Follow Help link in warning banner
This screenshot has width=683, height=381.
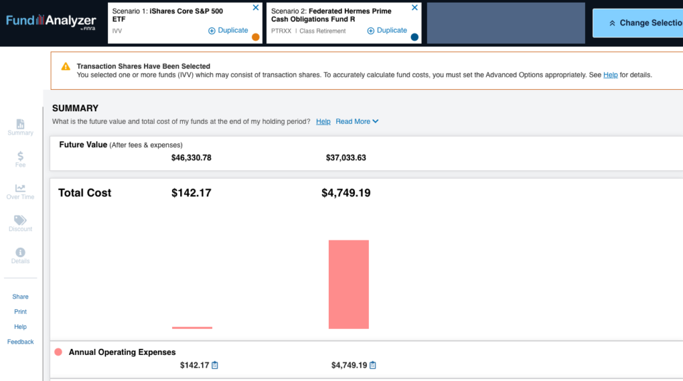610,75
